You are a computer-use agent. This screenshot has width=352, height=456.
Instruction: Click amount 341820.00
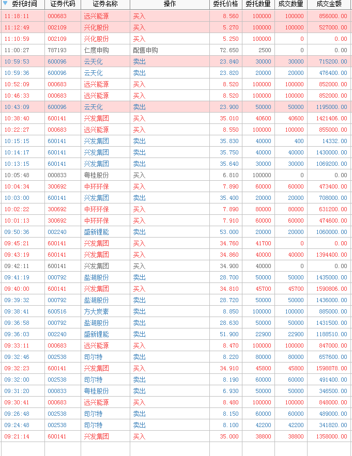(x=333, y=424)
